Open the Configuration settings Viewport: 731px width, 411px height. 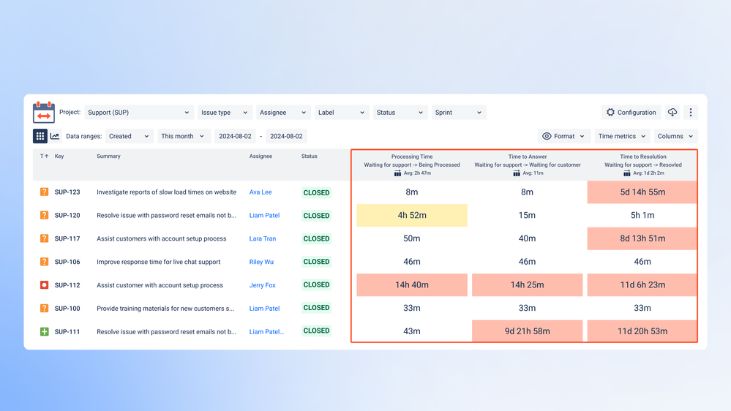coord(631,113)
